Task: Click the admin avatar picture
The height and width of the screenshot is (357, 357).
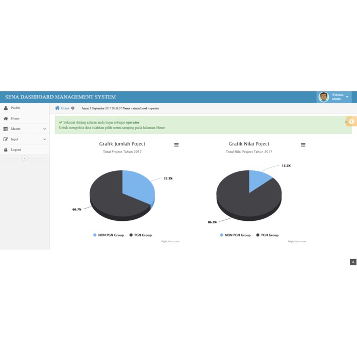Action: (323, 97)
